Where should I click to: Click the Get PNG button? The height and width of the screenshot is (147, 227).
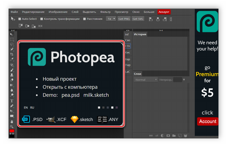coord(124,19)
